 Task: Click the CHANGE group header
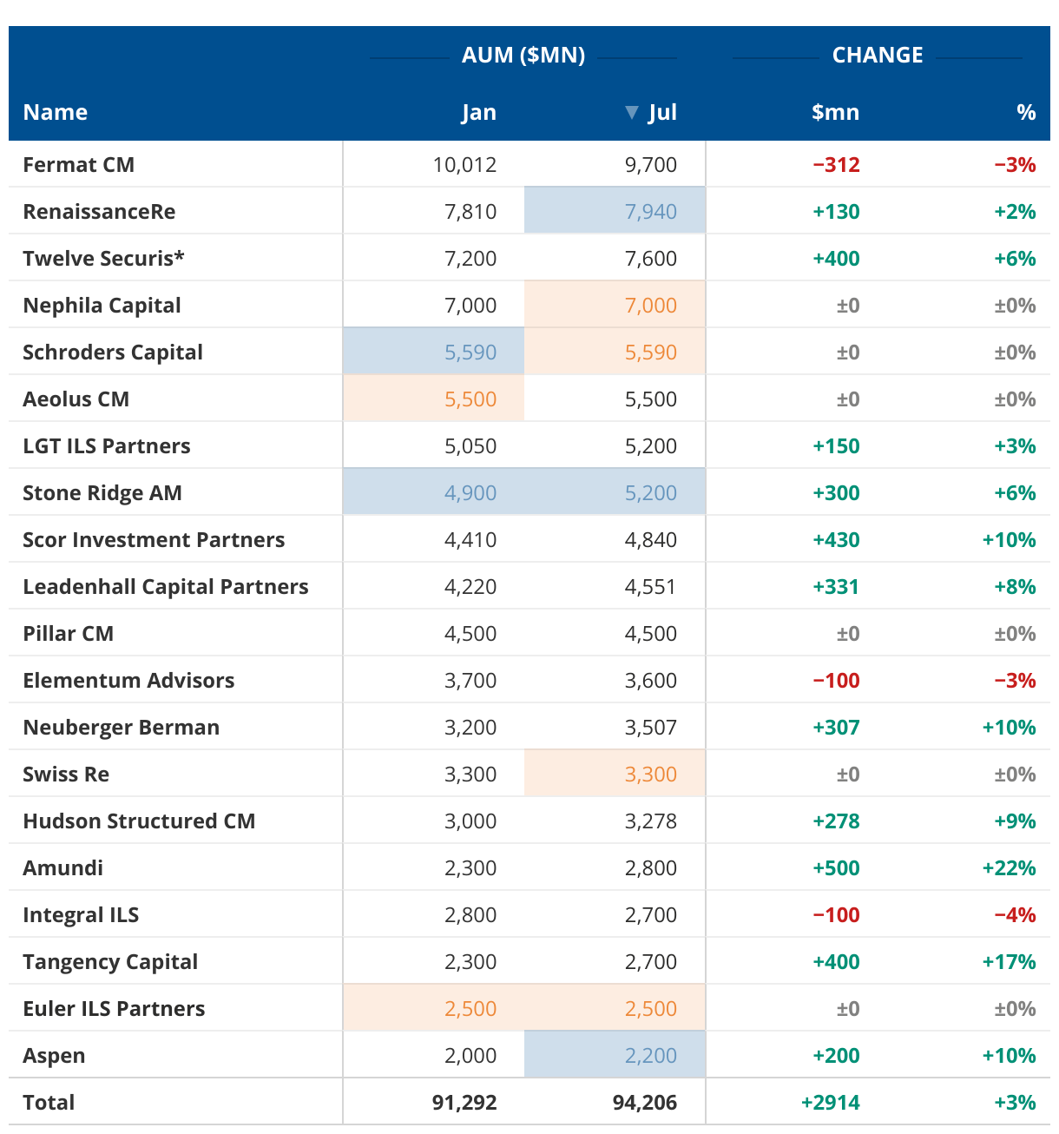877,56
